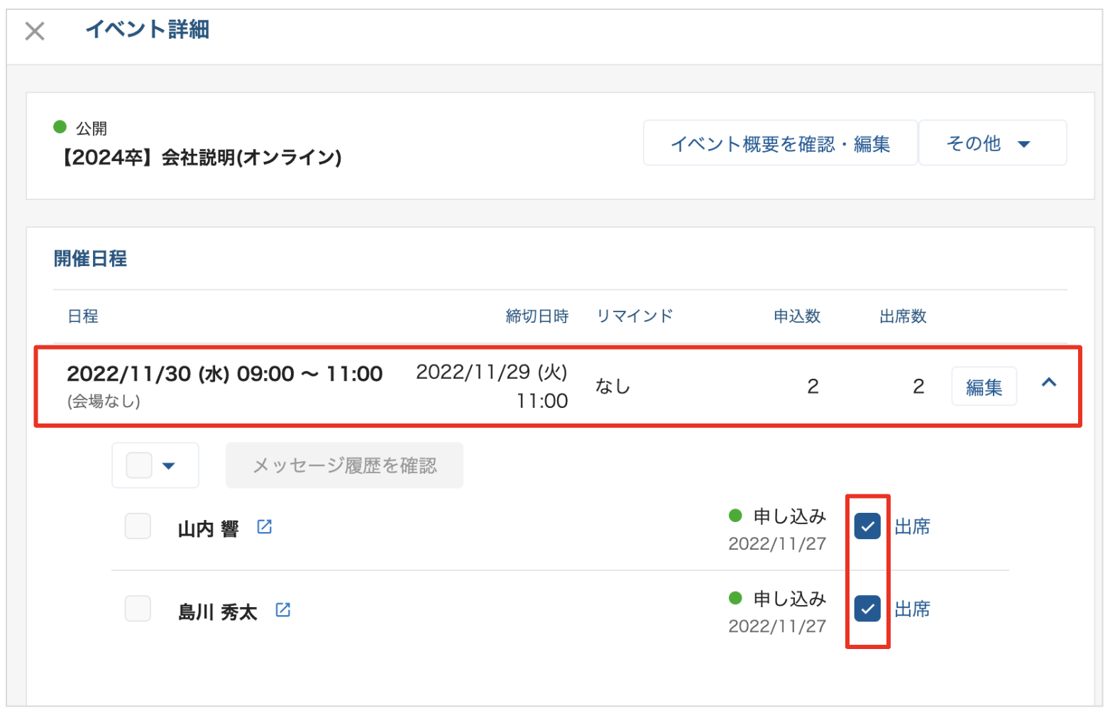
Task: Click the applicant name 山内 響
Action: click(x=208, y=529)
